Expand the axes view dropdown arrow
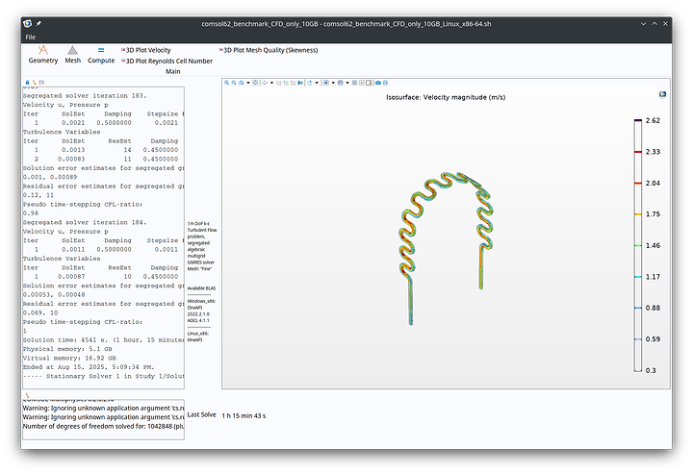 click(x=271, y=83)
